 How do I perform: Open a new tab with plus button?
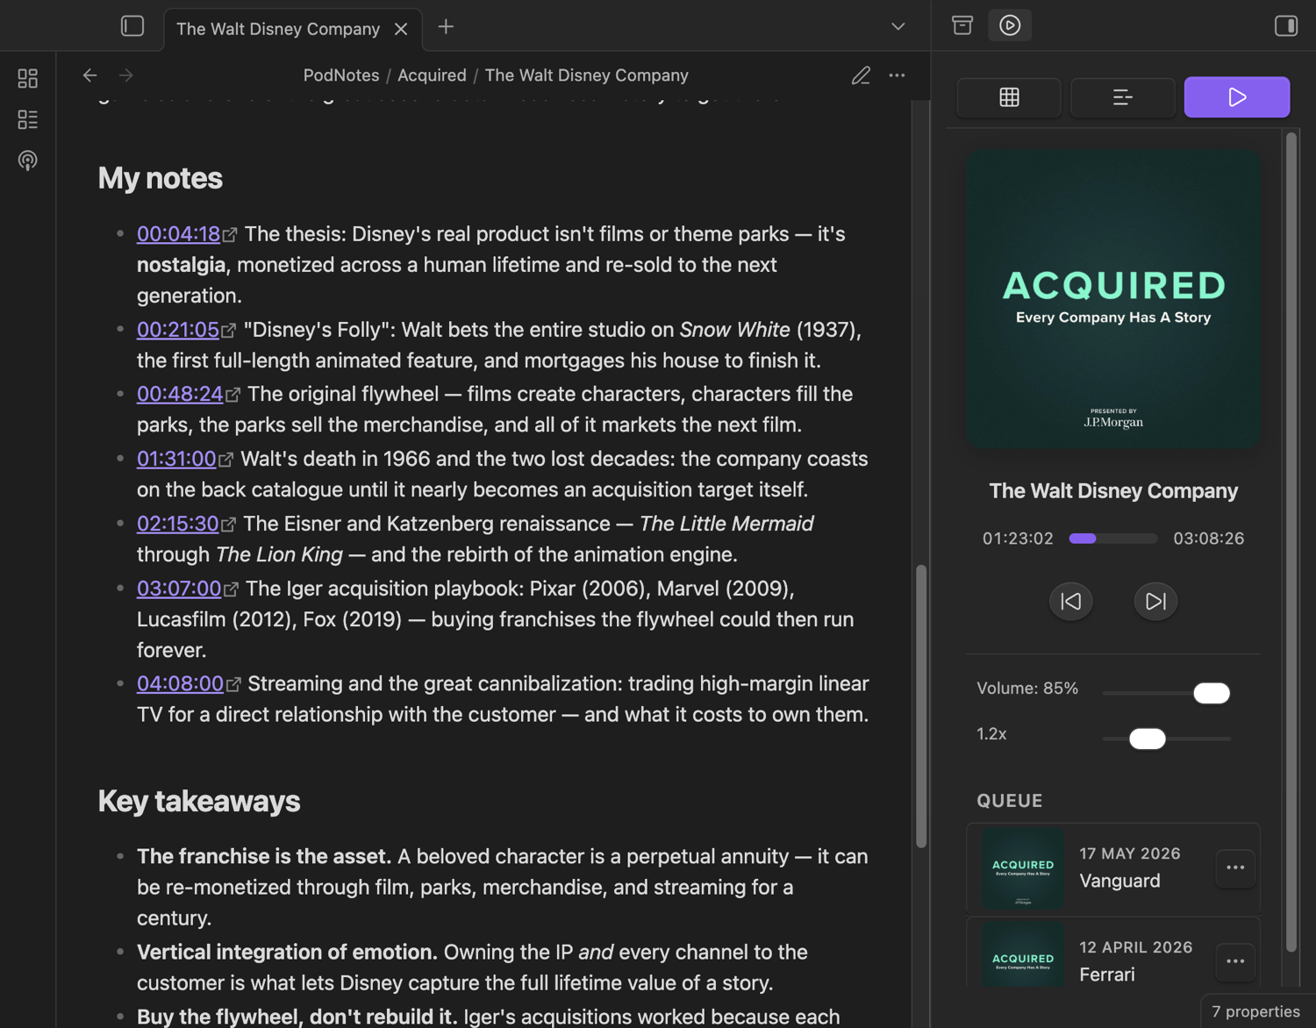click(x=446, y=27)
